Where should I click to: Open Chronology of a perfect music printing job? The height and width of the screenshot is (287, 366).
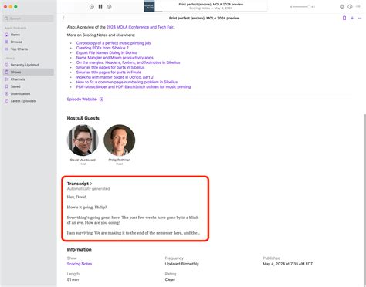click(x=114, y=43)
